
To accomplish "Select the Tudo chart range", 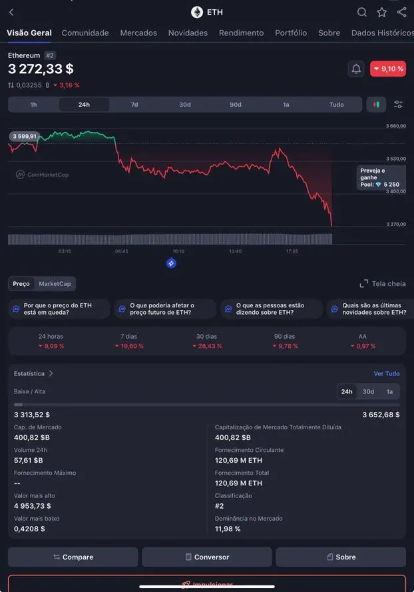I will pyautogui.click(x=336, y=105).
